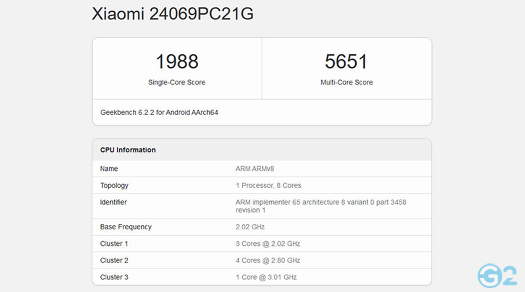Click the Geekbench 6.2.2 for Android text
Image resolution: width=525 pixels, height=292 pixels.
pyautogui.click(x=159, y=112)
